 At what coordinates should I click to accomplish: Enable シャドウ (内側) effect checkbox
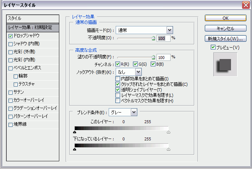[x=10, y=44]
